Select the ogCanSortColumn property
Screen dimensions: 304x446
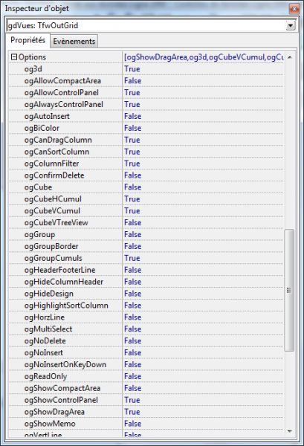56,152
